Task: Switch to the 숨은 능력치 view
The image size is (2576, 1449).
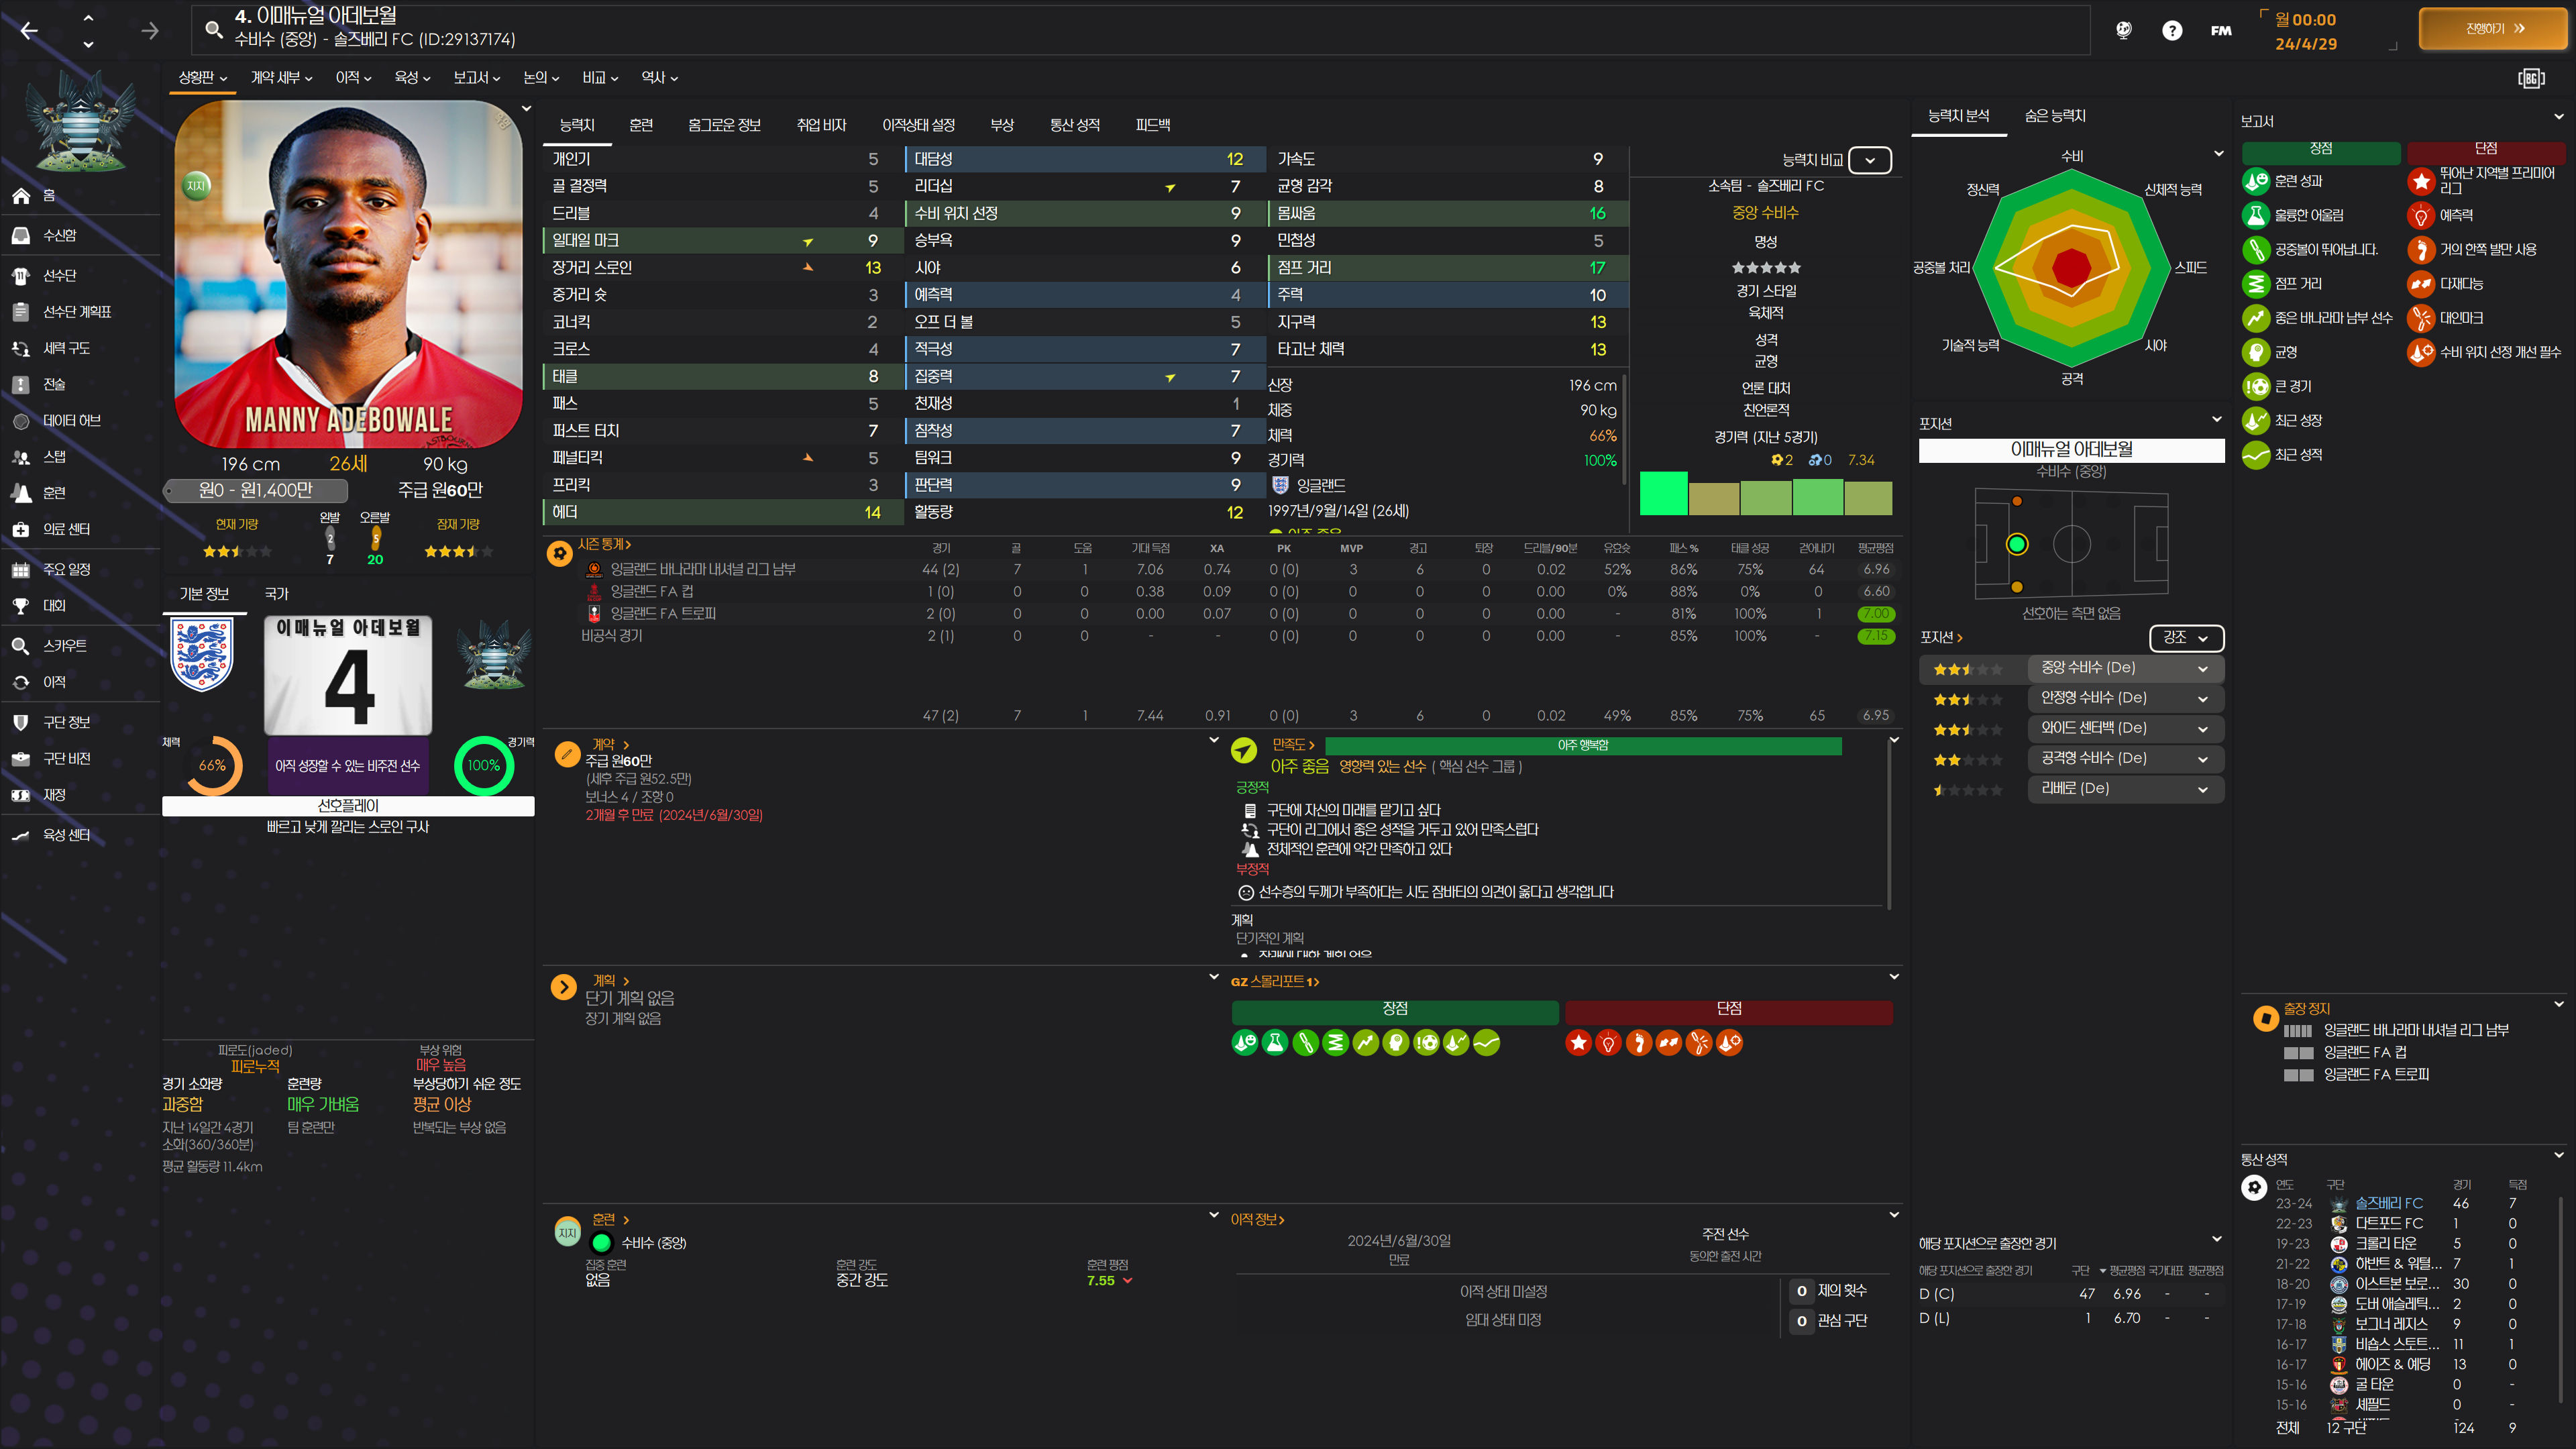Action: pyautogui.click(x=2054, y=116)
